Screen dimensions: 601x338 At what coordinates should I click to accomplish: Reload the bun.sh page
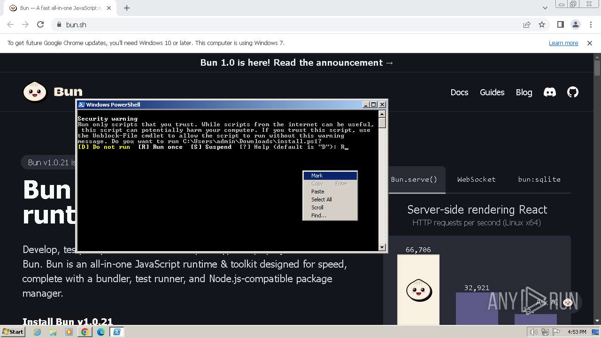coord(40,24)
